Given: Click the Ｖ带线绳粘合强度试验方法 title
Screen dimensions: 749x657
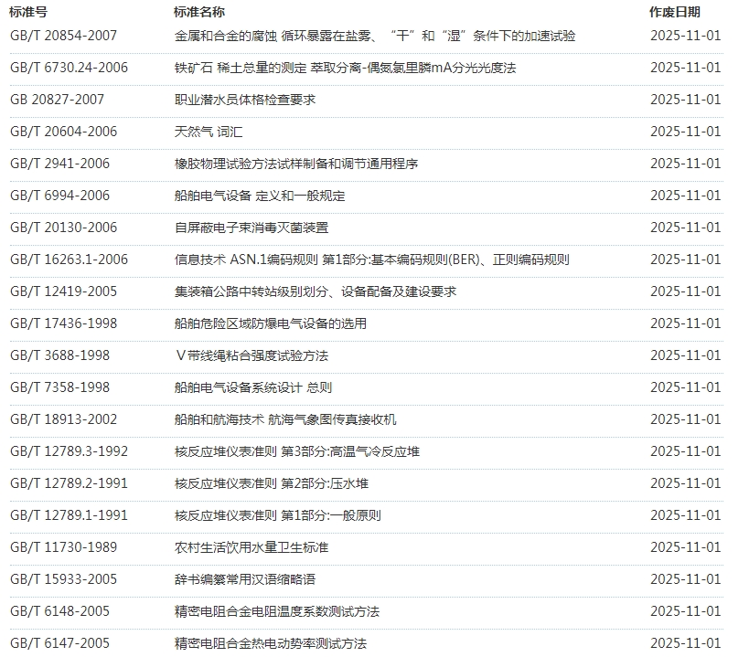Looking at the screenshot, I should point(251,355).
